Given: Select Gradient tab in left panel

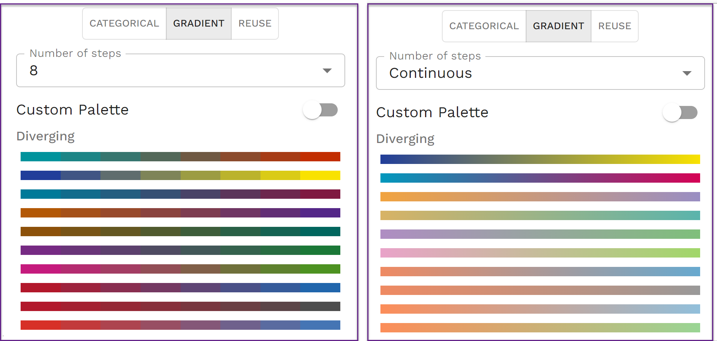Looking at the screenshot, I should (199, 24).
